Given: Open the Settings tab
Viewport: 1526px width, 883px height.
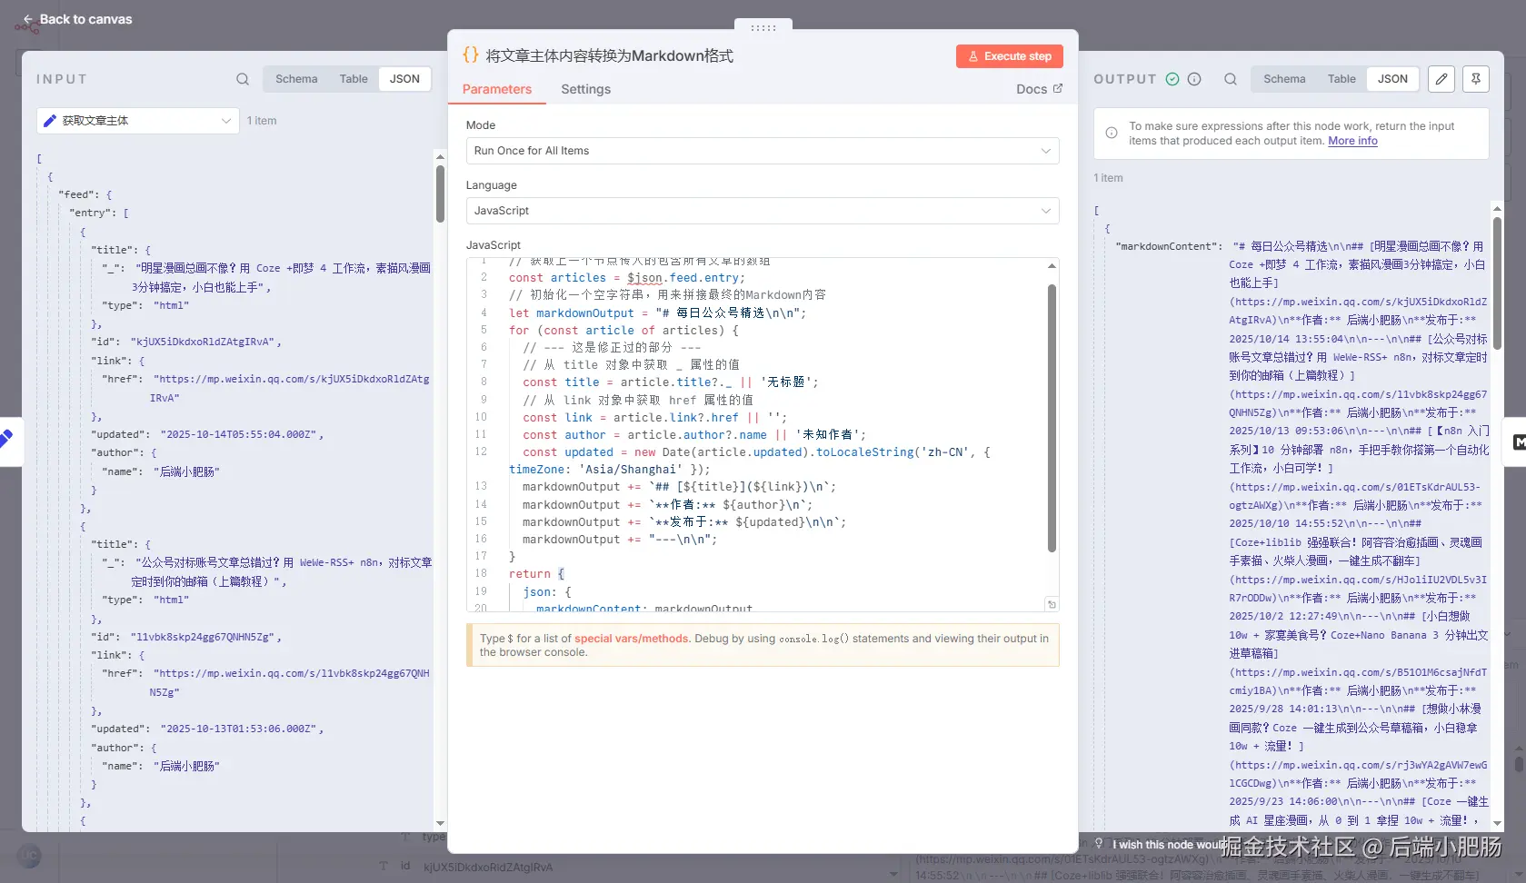Looking at the screenshot, I should 585,89.
